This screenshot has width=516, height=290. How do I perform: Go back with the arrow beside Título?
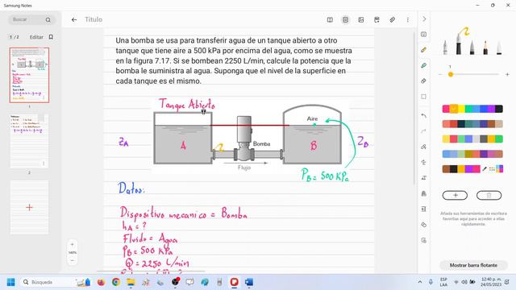74,19
